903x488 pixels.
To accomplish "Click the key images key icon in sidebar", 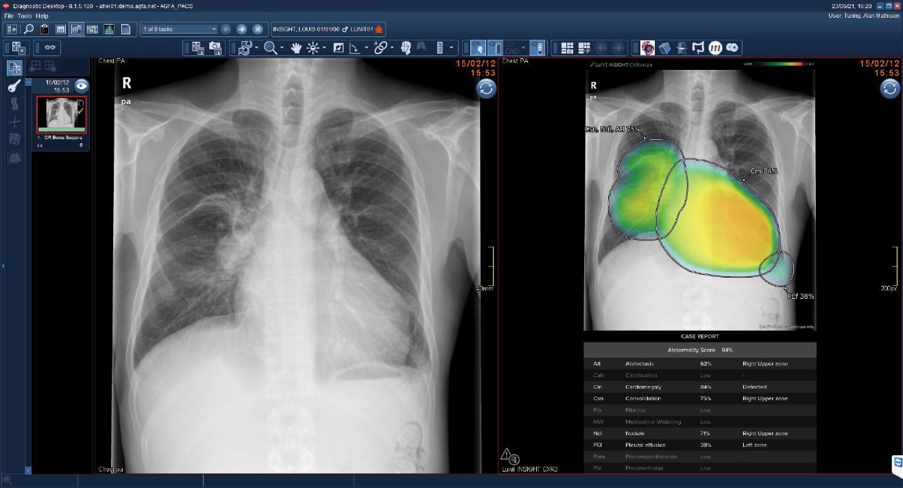I will 14,86.
